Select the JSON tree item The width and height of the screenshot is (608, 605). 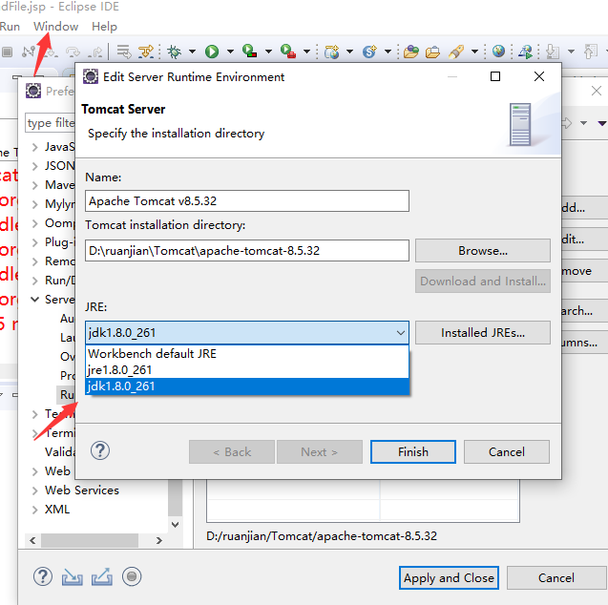coord(59,166)
